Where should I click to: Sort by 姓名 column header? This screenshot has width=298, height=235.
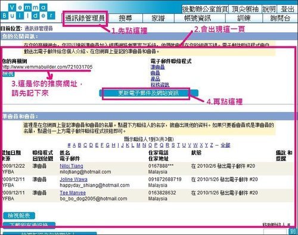coord(65,153)
